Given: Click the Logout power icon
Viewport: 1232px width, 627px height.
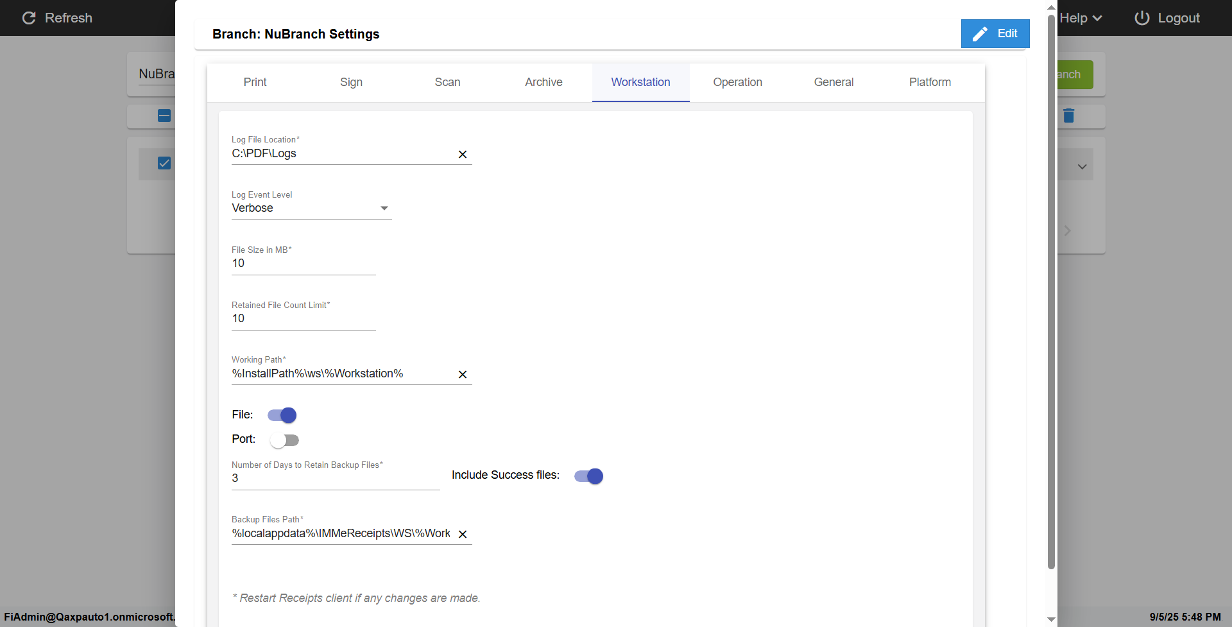Looking at the screenshot, I should [1142, 18].
